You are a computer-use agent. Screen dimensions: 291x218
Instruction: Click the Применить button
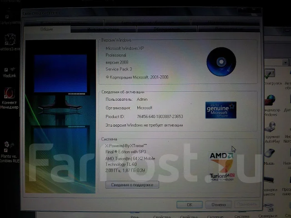(247, 204)
